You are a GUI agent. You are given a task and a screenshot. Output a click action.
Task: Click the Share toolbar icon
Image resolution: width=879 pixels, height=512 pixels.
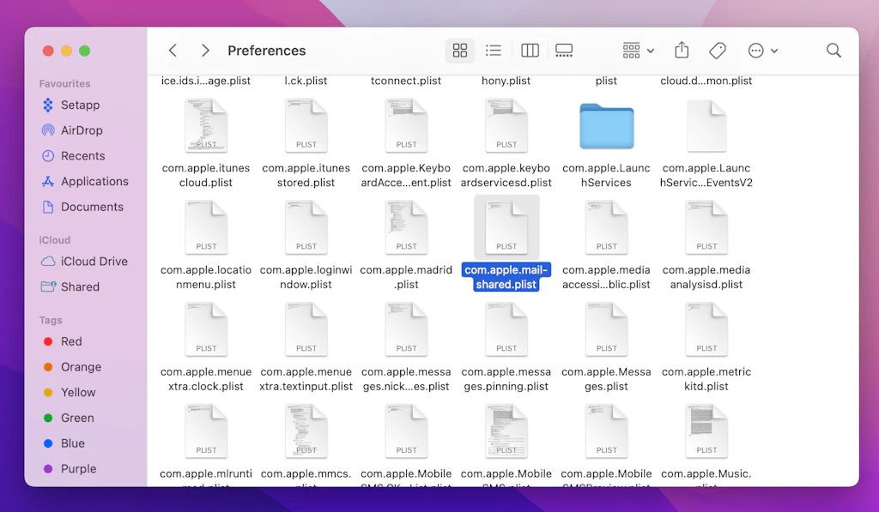682,50
